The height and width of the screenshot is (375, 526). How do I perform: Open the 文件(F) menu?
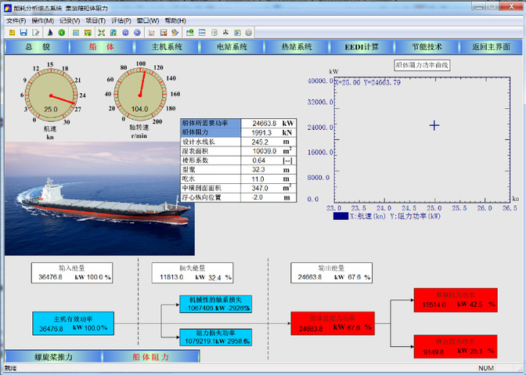16,20
